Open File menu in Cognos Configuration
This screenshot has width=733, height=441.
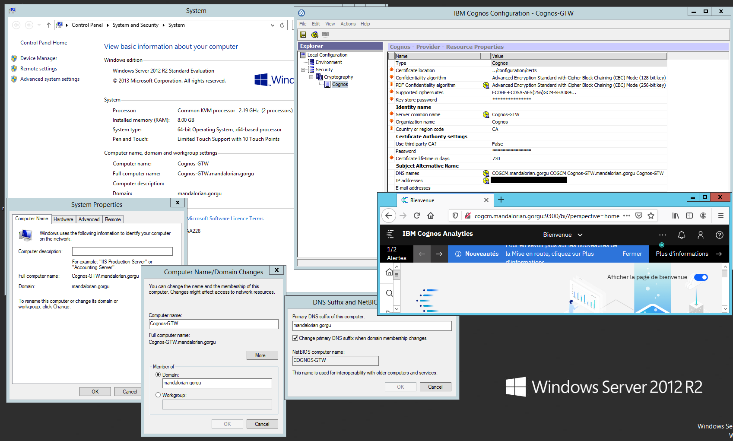pos(303,24)
